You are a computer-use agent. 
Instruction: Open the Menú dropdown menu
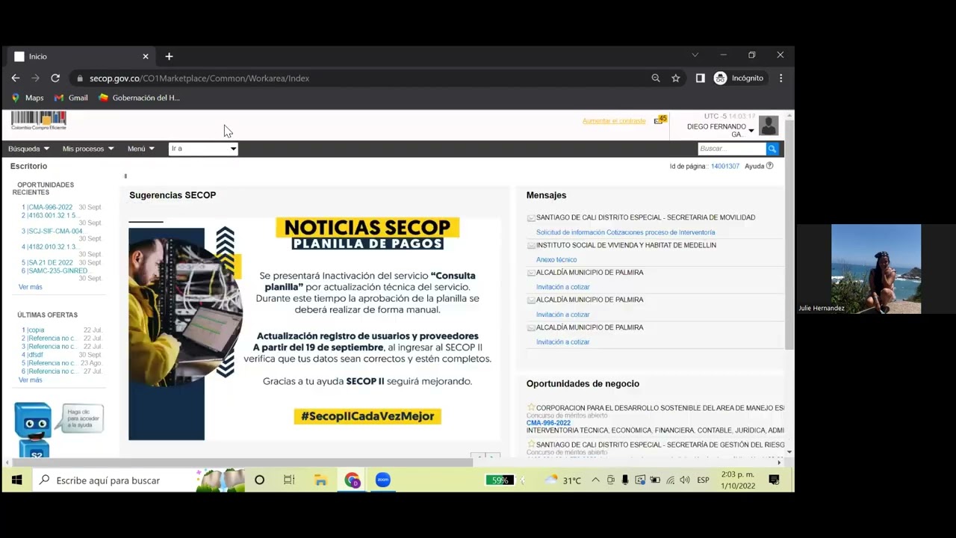pos(141,149)
